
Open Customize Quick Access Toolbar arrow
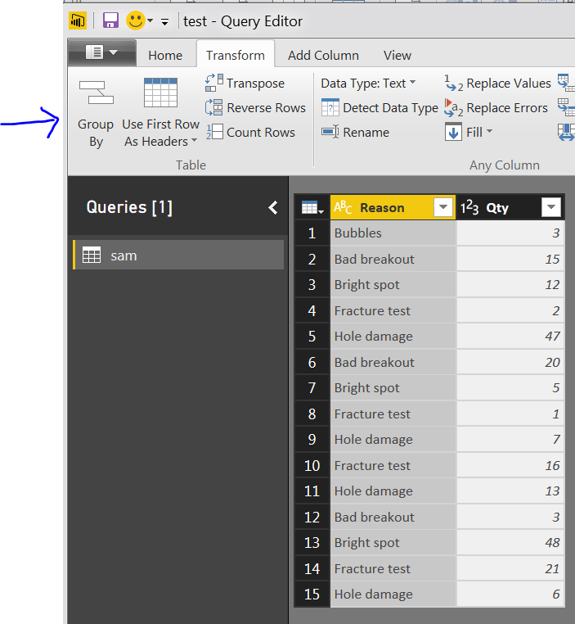coord(164,22)
